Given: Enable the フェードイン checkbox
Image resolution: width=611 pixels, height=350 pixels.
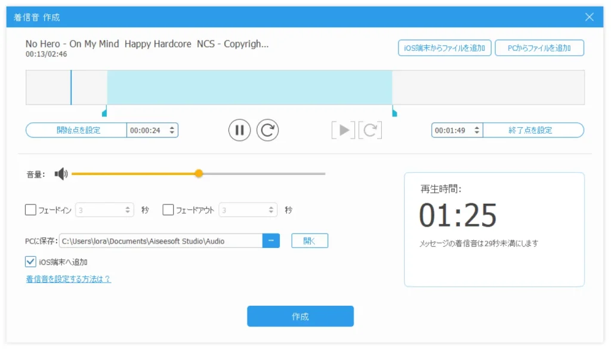Looking at the screenshot, I should click(x=30, y=210).
